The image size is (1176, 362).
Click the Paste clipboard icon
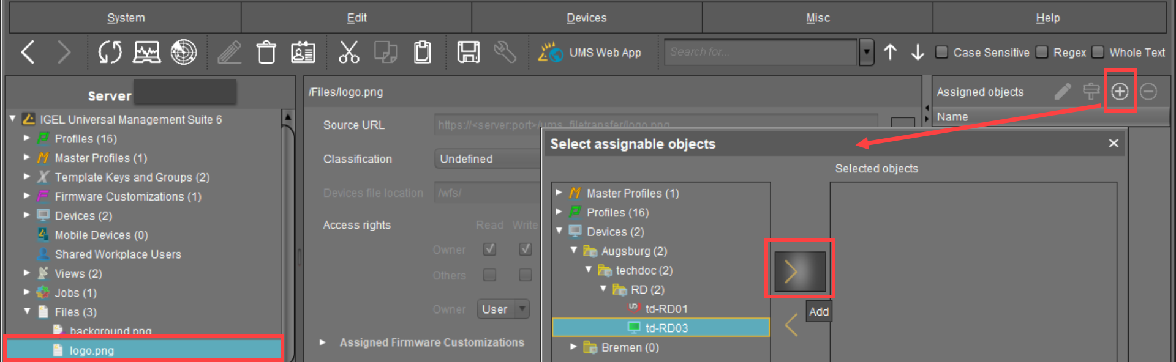point(423,53)
